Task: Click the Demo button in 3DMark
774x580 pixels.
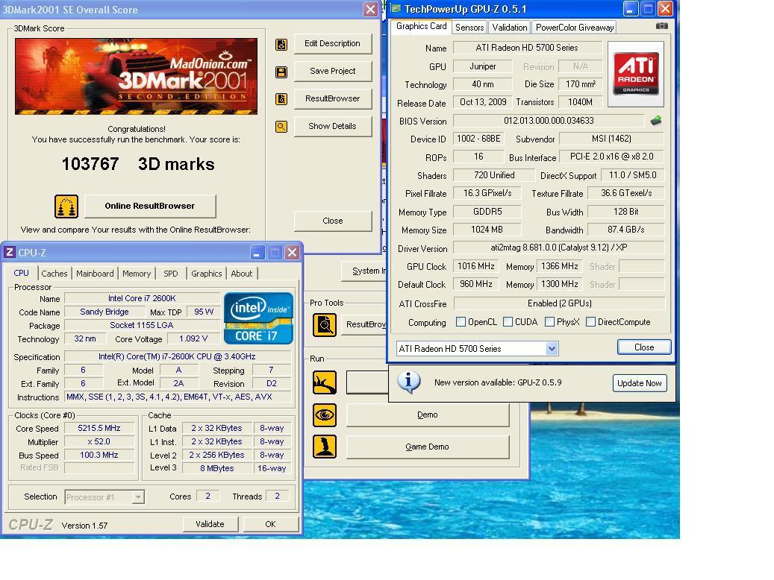Action: coord(428,415)
